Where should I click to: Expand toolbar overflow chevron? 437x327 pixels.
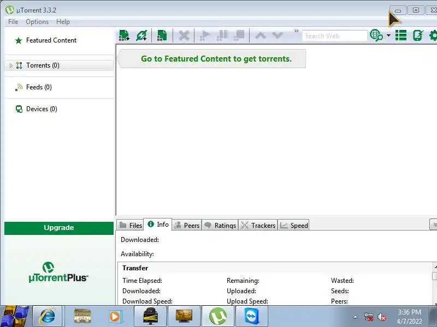click(x=297, y=31)
